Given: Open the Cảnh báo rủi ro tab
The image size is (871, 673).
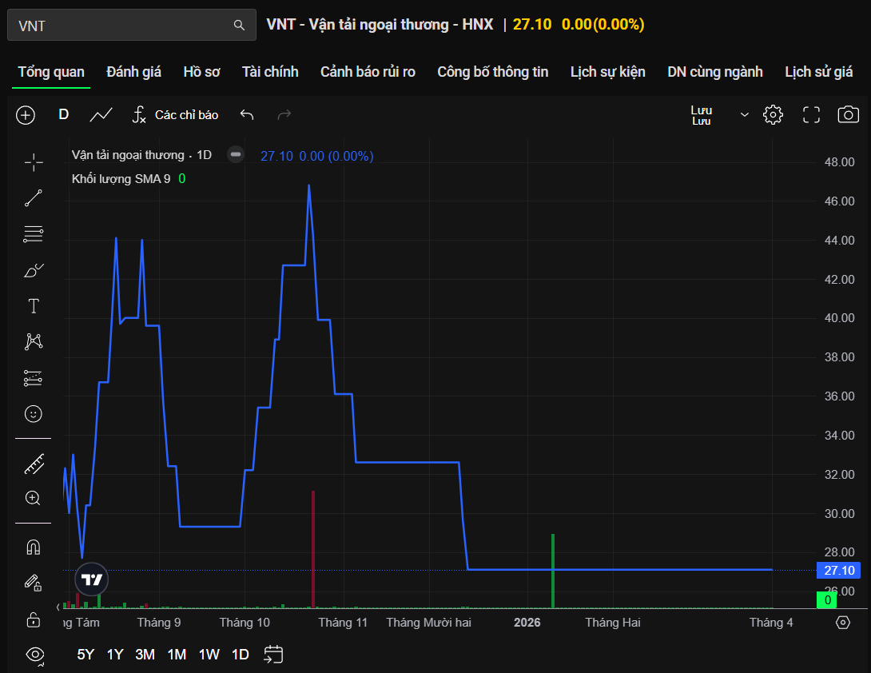Looking at the screenshot, I should pos(368,72).
